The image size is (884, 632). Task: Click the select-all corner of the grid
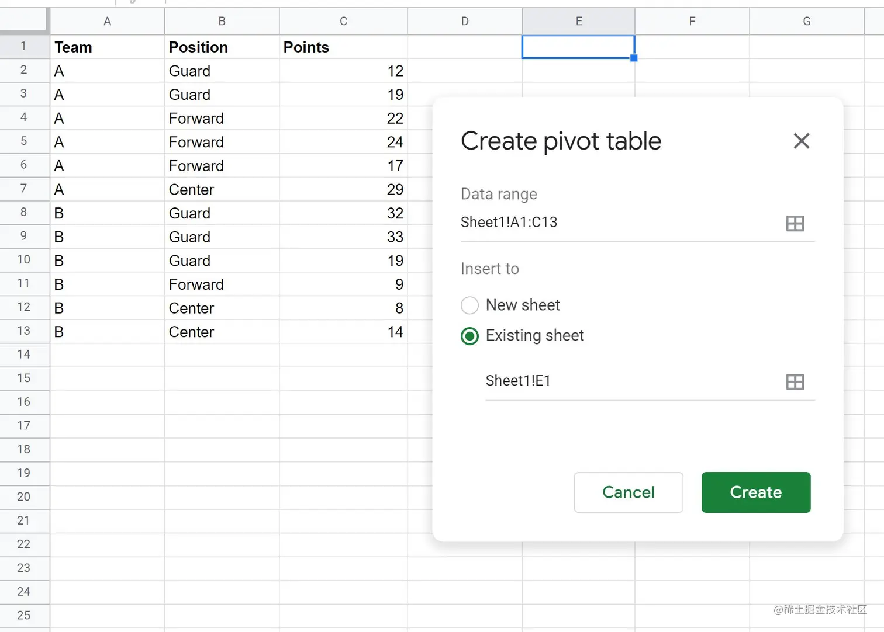(24, 20)
